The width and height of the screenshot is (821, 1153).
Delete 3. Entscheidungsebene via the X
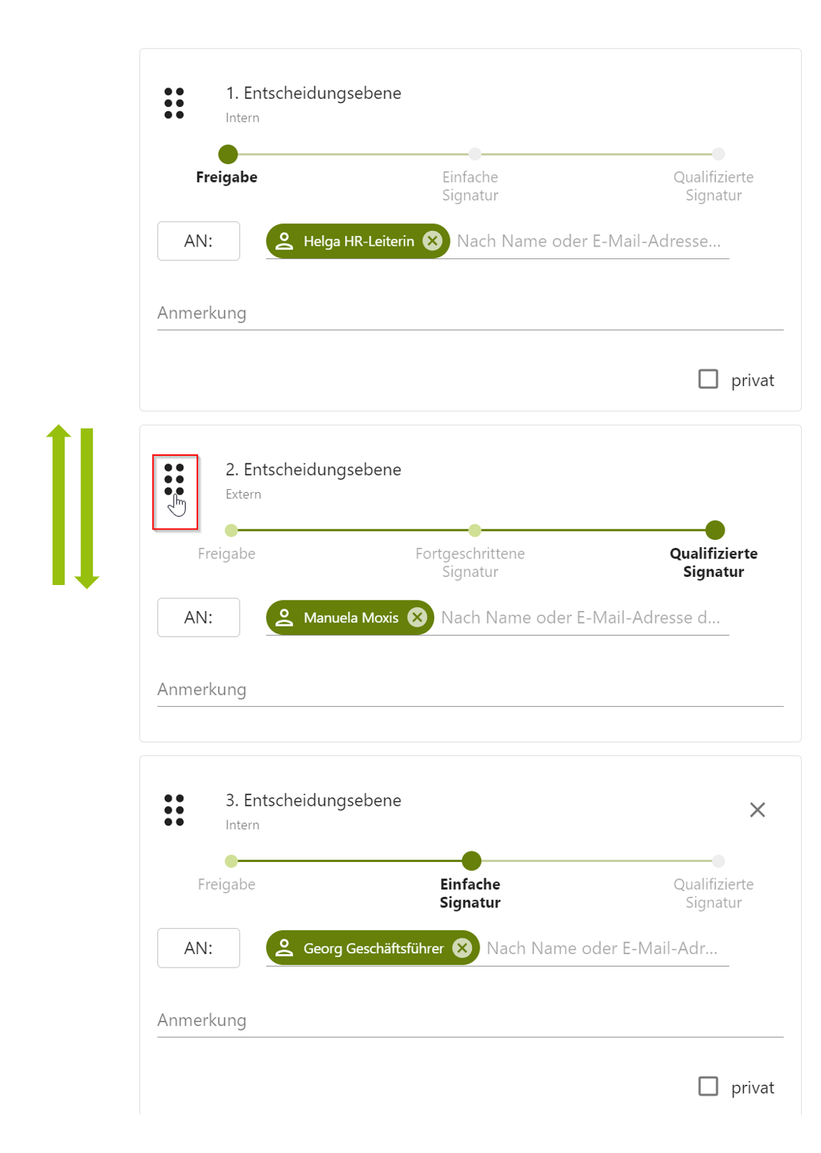(757, 809)
